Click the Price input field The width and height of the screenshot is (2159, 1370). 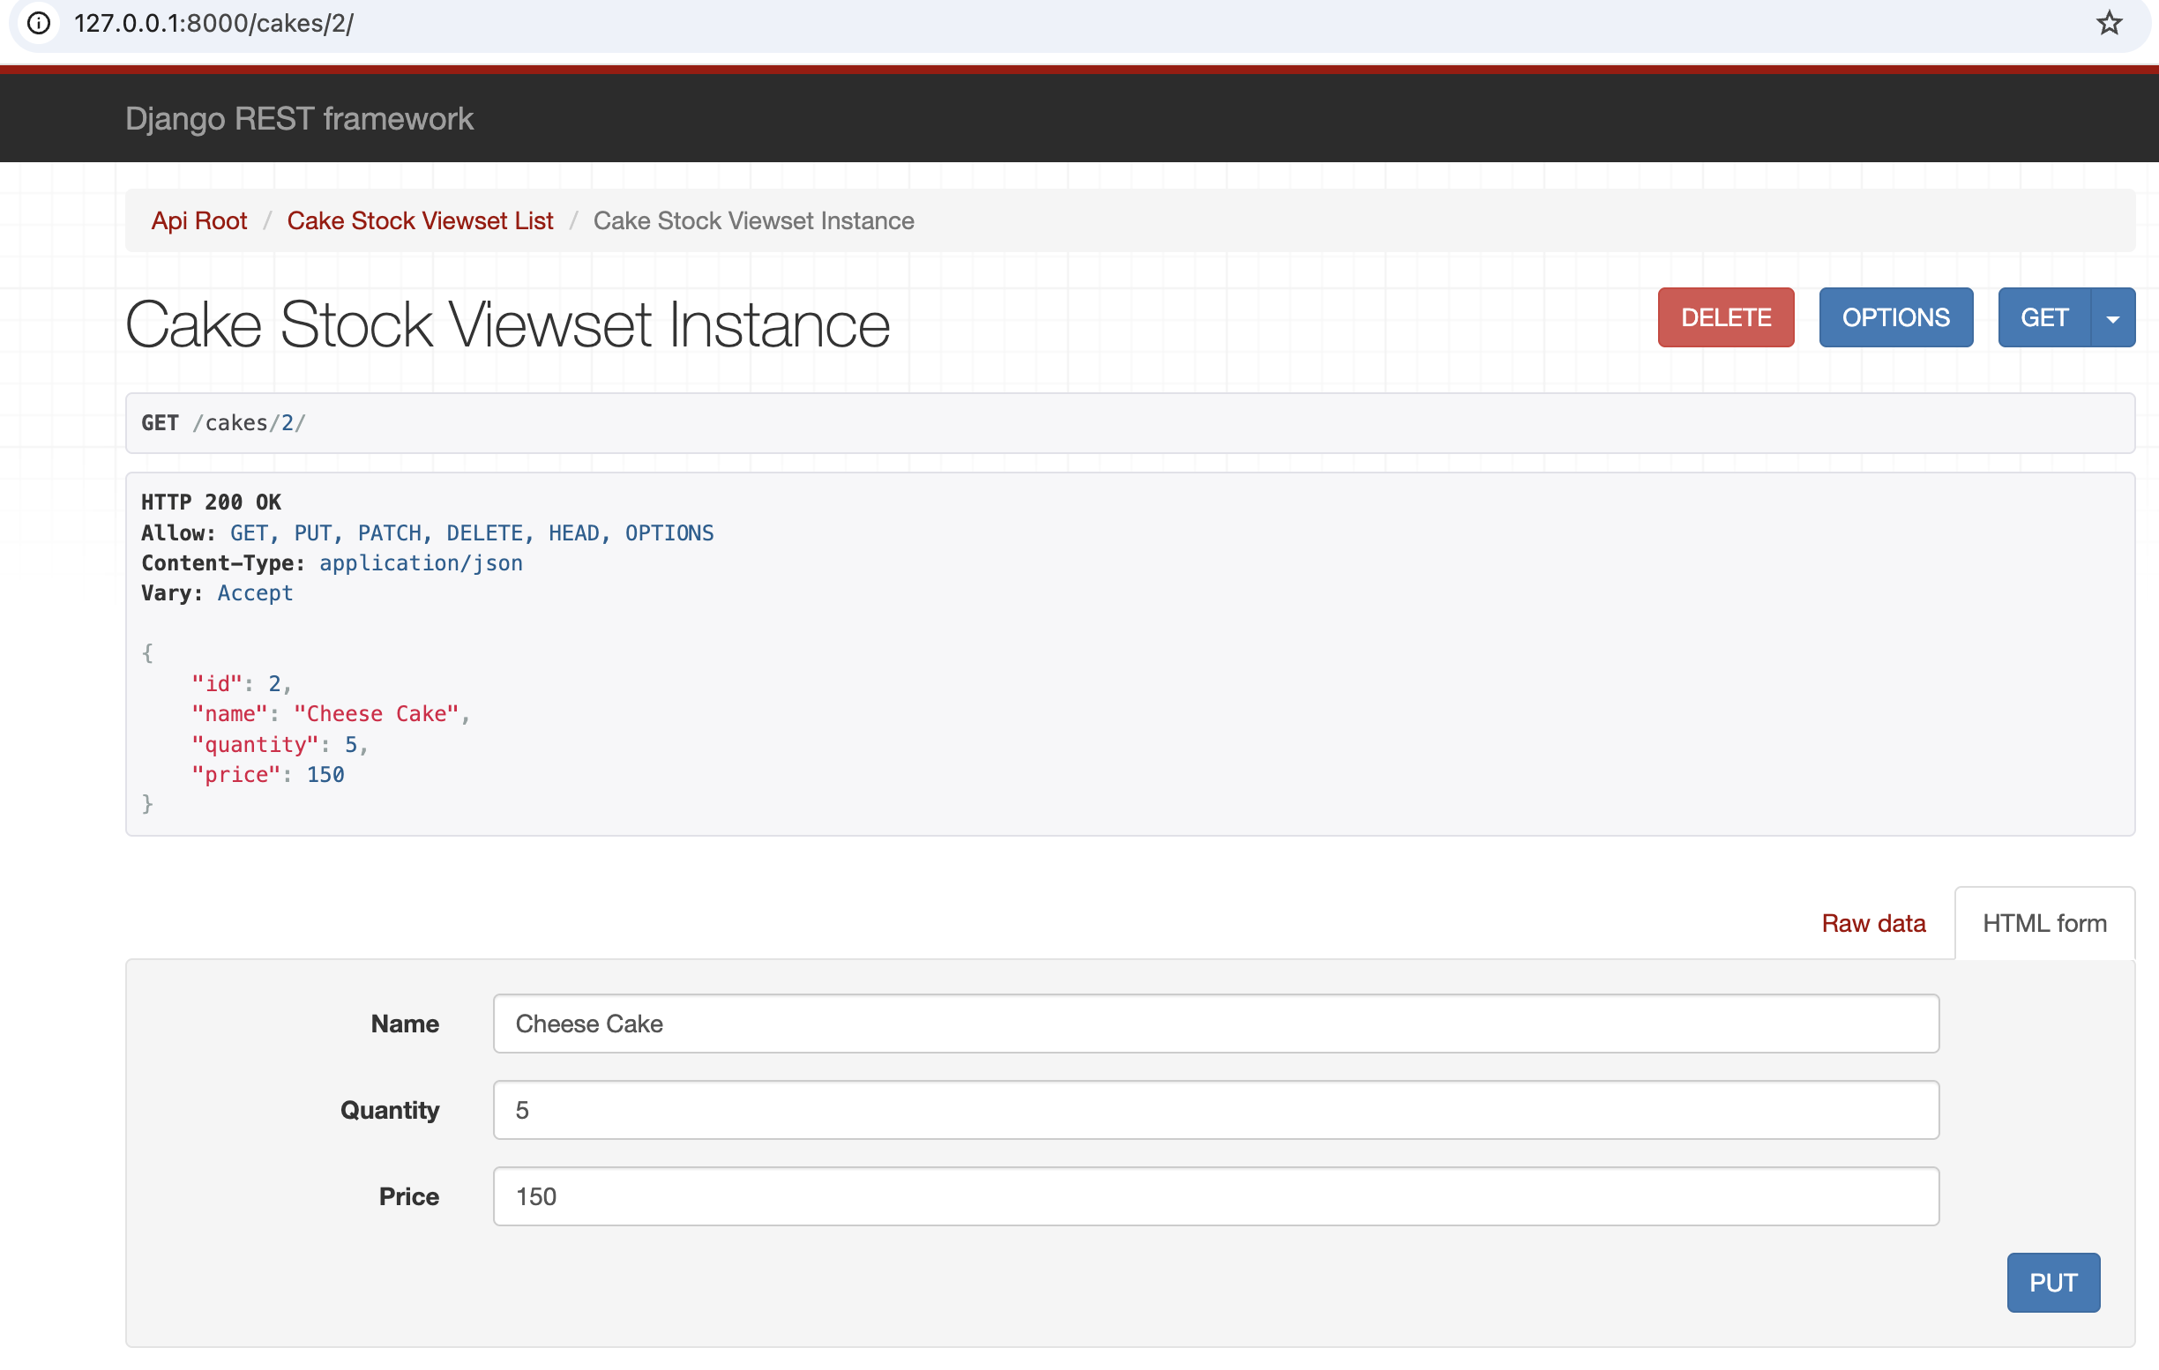(1215, 1196)
